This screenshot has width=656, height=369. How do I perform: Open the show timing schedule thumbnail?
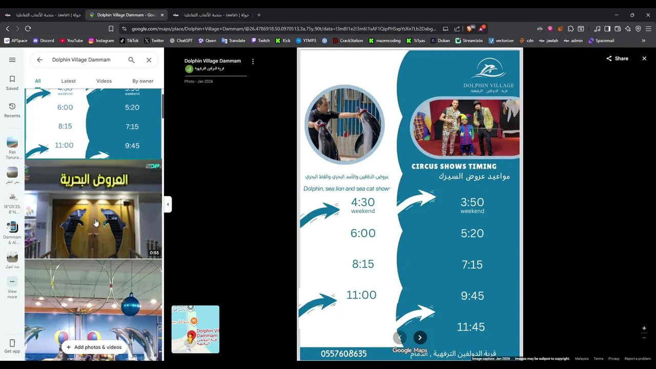coord(93,124)
